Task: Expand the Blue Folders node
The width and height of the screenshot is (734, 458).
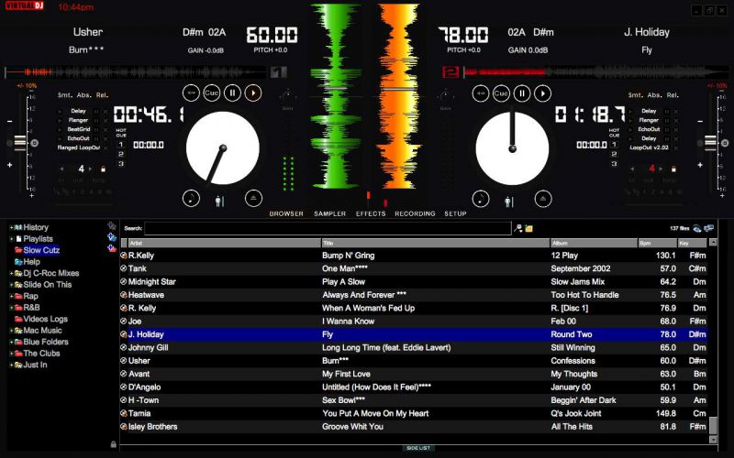Action: [11, 342]
